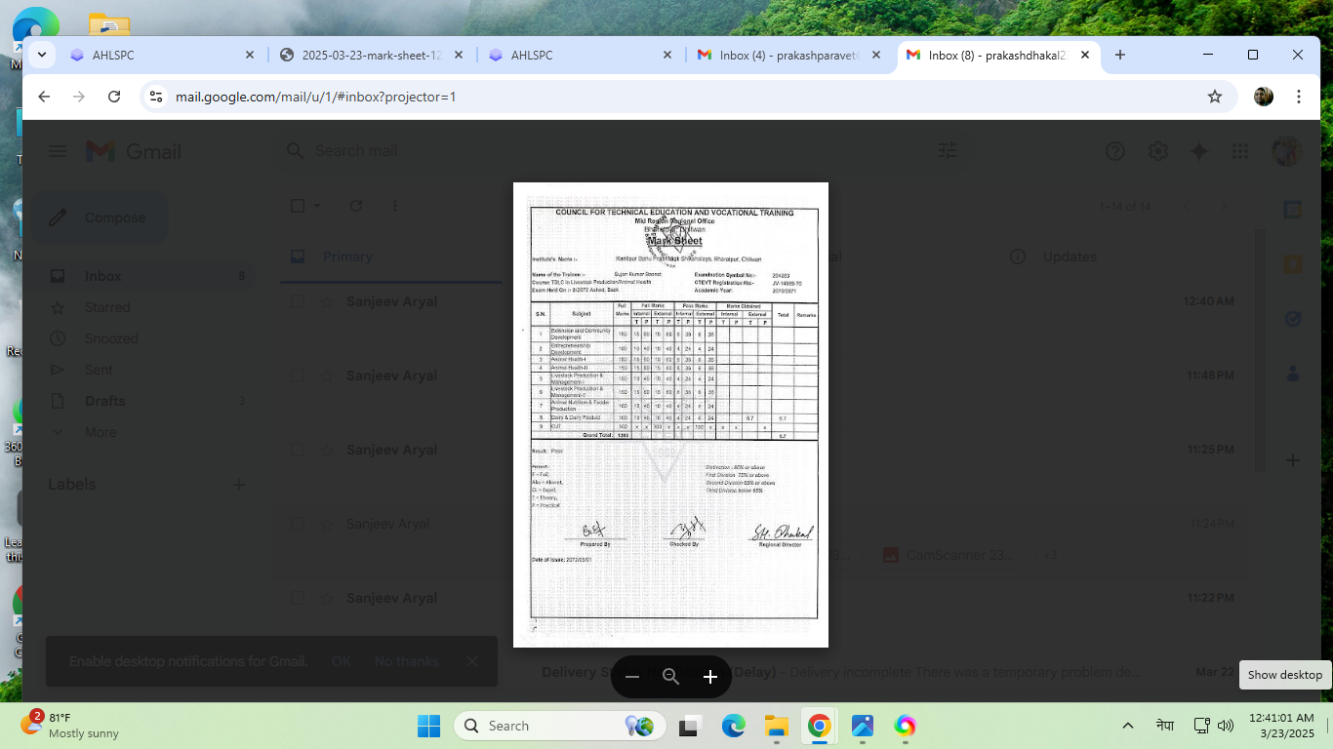The width and height of the screenshot is (1333, 749).
Task: Open File Explorer from the taskbar
Action: click(776, 726)
